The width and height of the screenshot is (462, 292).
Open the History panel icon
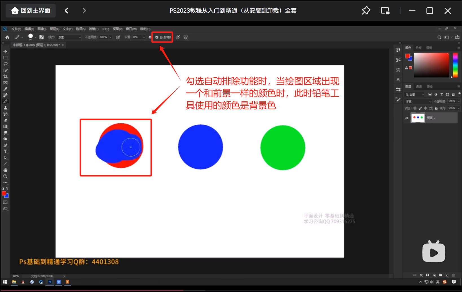[398, 50]
